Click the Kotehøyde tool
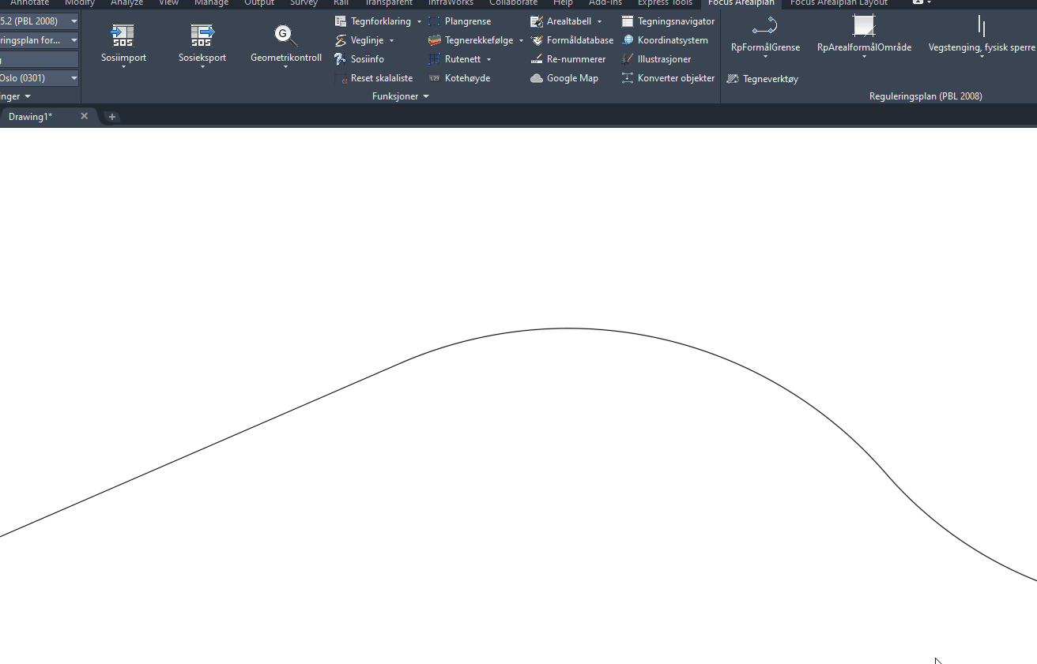 tap(460, 78)
